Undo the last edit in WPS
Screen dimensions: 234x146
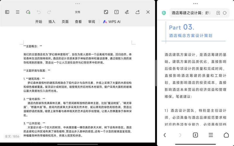[39, 12]
